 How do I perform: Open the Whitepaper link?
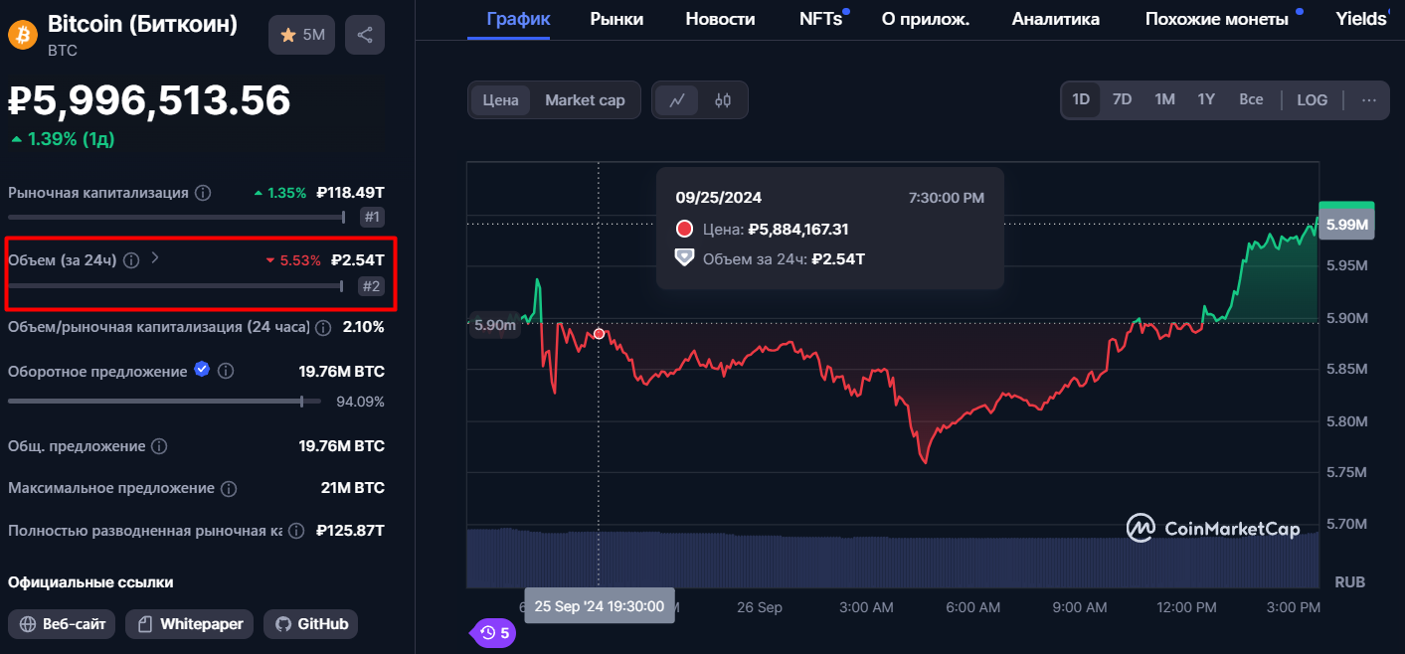pyautogui.click(x=190, y=624)
